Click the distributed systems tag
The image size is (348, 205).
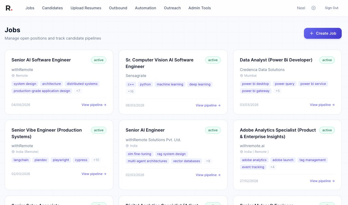82,84
